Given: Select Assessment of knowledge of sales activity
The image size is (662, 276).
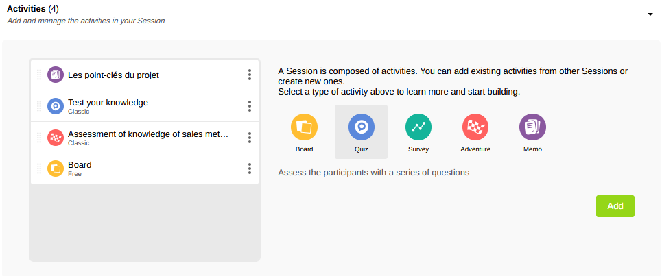Looking at the screenshot, I should coord(147,134).
